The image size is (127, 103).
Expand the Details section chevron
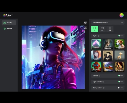point(122,76)
